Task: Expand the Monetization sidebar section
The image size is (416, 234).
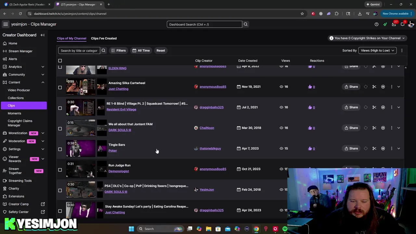Action: pos(43,133)
